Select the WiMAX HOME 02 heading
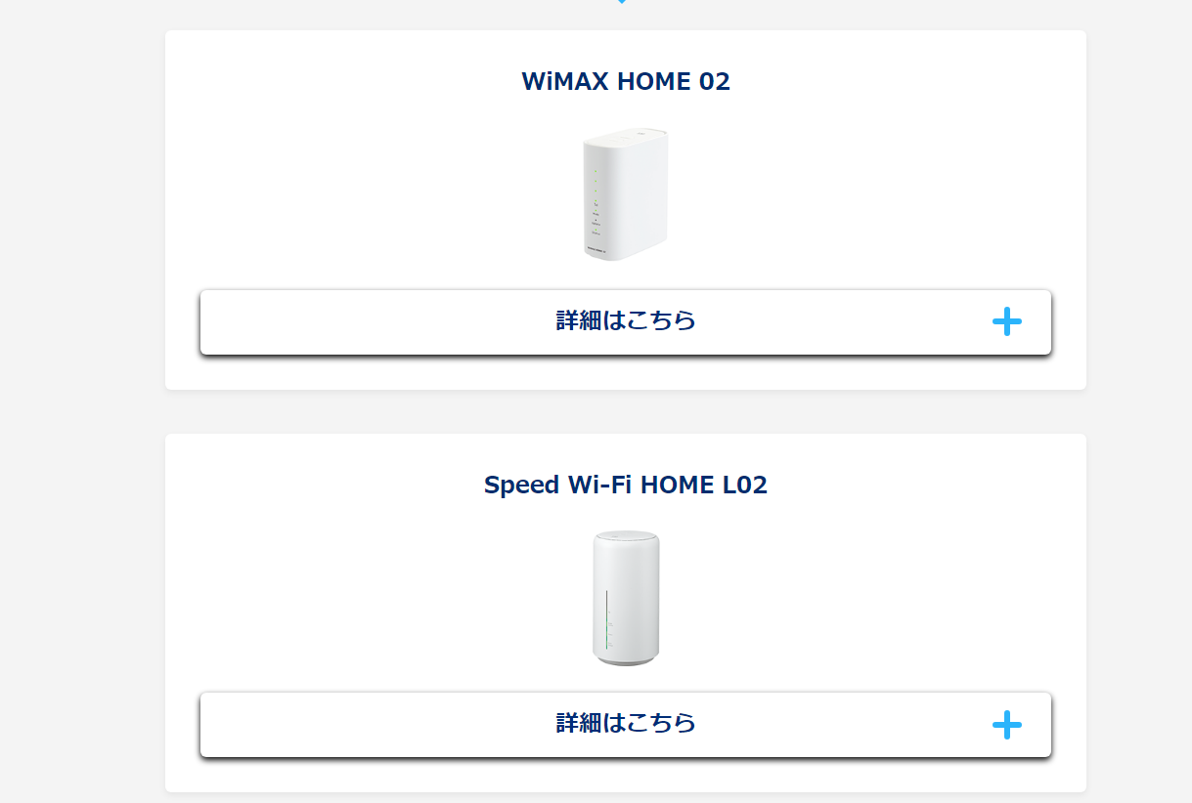The height and width of the screenshot is (803, 1192). (x=626, y=81)
